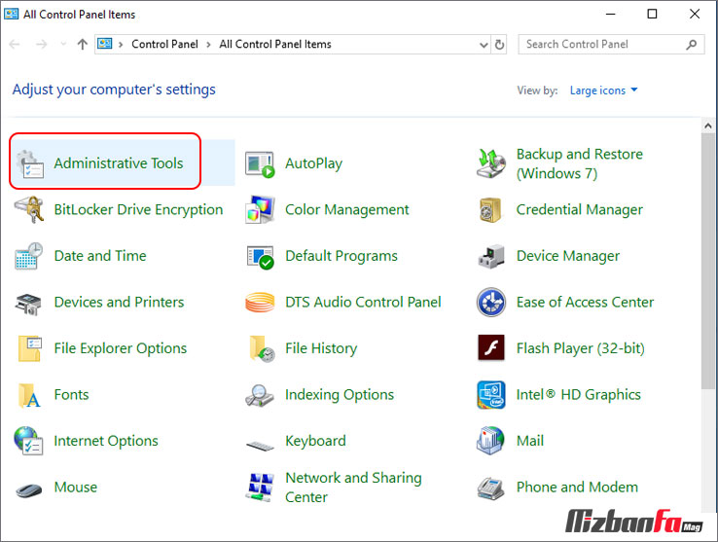
Task: Click the Administrative Tools text link
Action: 119,163
